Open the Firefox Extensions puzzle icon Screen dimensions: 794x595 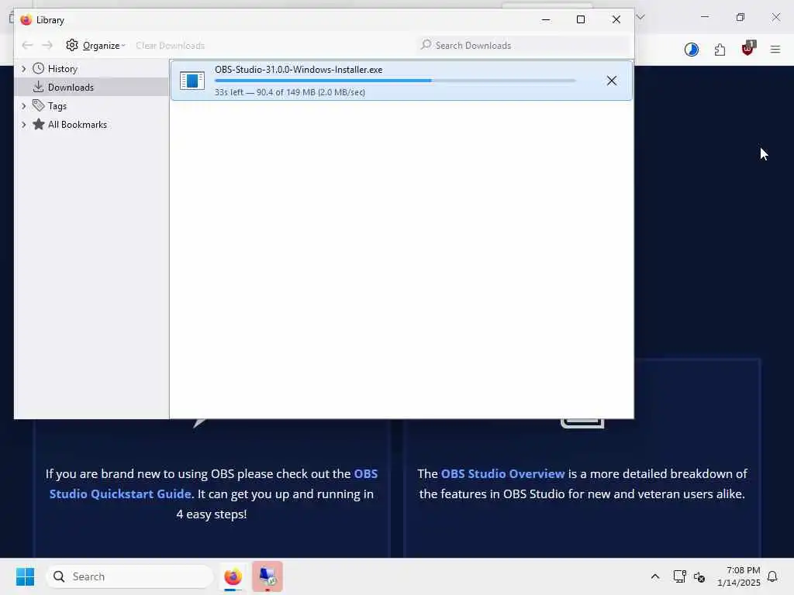pyautogui.click(x=720, y=49)
